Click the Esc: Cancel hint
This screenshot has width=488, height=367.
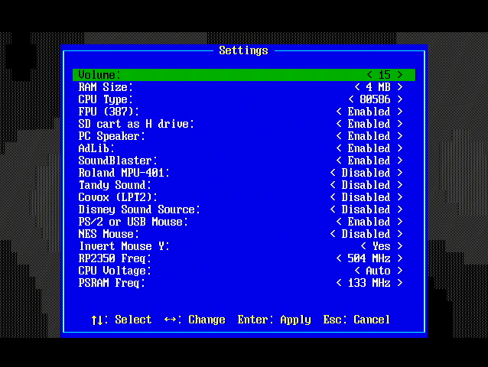coord(357,320)
